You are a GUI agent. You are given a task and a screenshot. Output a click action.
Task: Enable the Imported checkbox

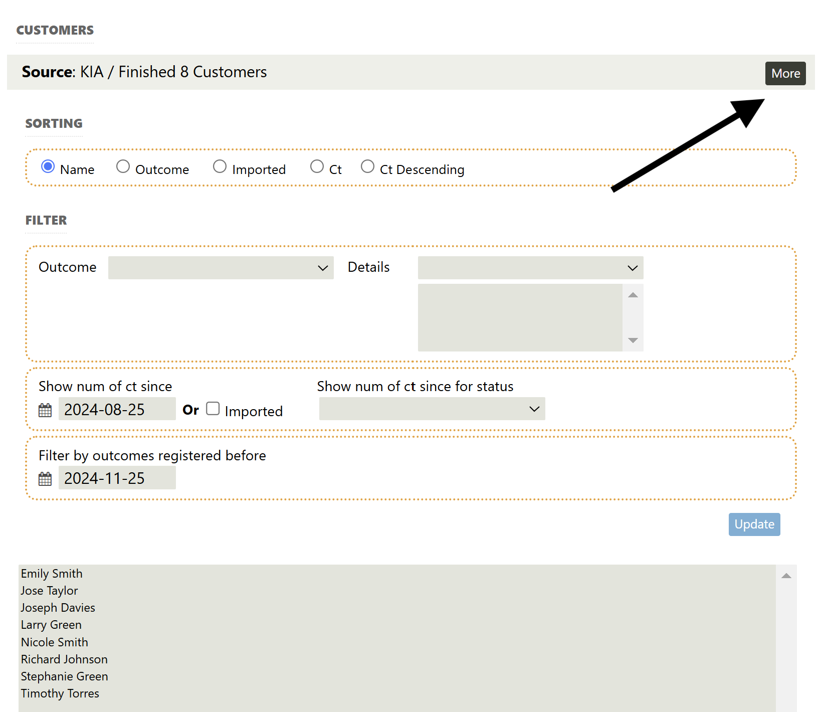click(213, 409)
